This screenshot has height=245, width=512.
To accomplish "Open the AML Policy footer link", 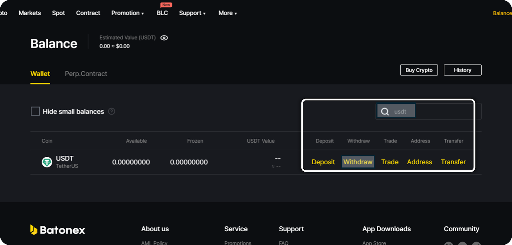I will [154, 243].
